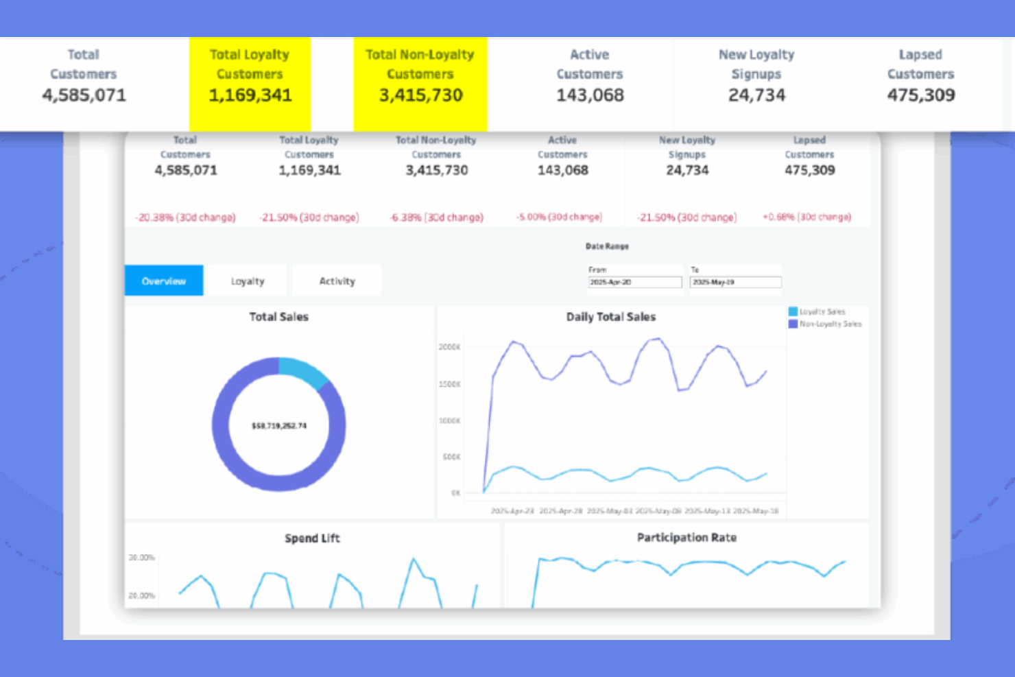Click the light-blue loyalty slice of the donut
Image resolution: width=1015 pixels, height=677 pixels.
coord(304,371)
